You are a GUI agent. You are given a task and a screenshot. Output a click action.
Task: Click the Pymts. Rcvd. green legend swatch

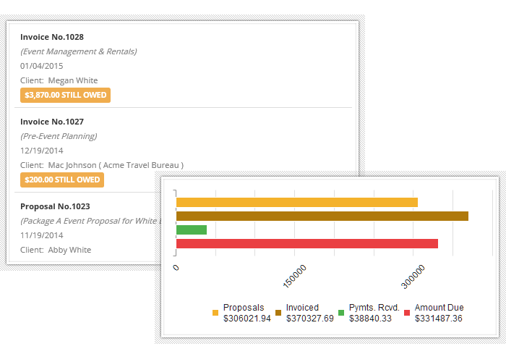(x=341, y=313)
